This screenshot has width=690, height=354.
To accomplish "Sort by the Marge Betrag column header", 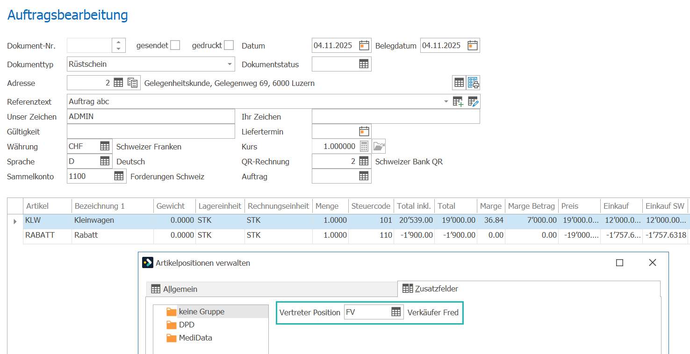I will (x=532, y=206).
